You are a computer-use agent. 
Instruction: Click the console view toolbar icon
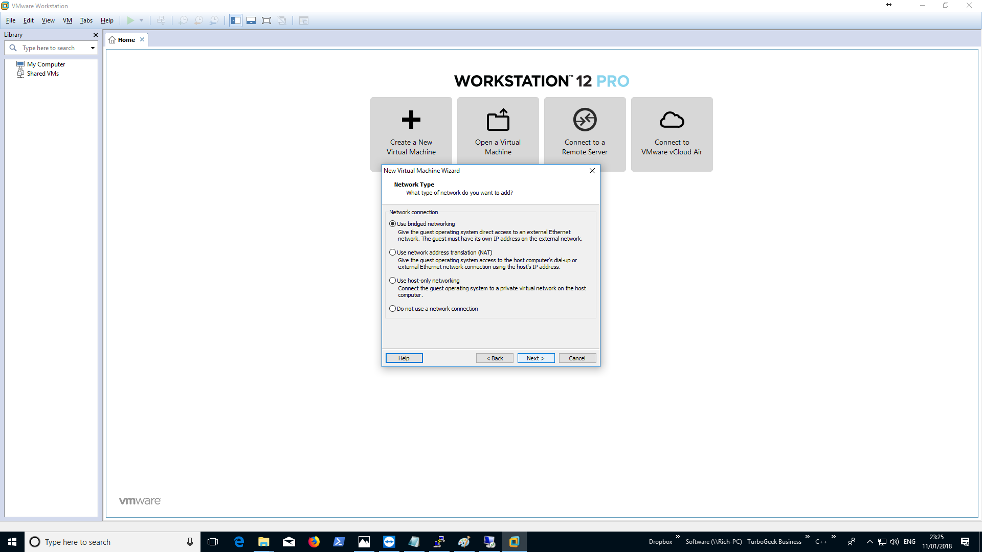point(304,20)
